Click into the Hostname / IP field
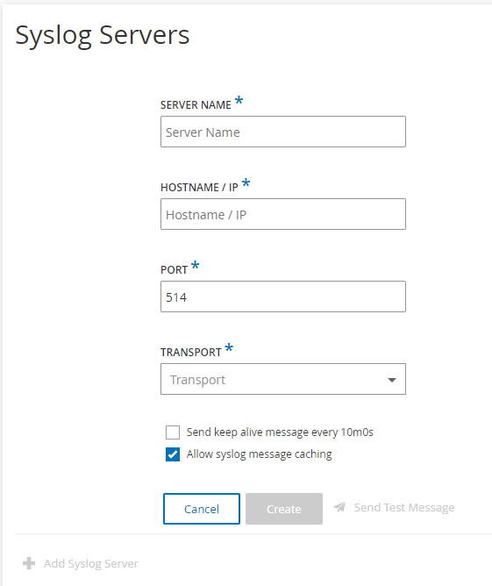This screenshot has width=492, height=586. click(283, 214)
